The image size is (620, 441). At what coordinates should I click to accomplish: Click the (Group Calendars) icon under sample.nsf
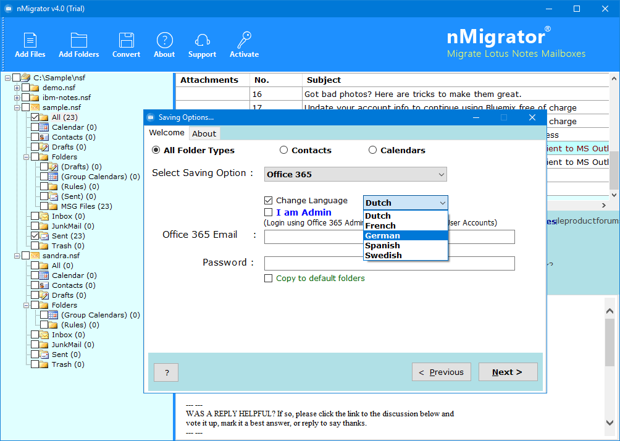click(53, 177)
